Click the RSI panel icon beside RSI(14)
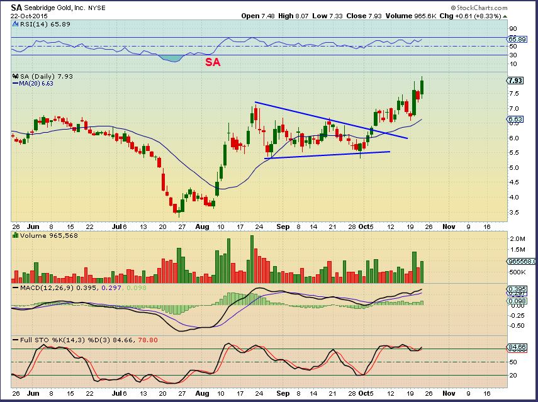 [x=16, y=25]
